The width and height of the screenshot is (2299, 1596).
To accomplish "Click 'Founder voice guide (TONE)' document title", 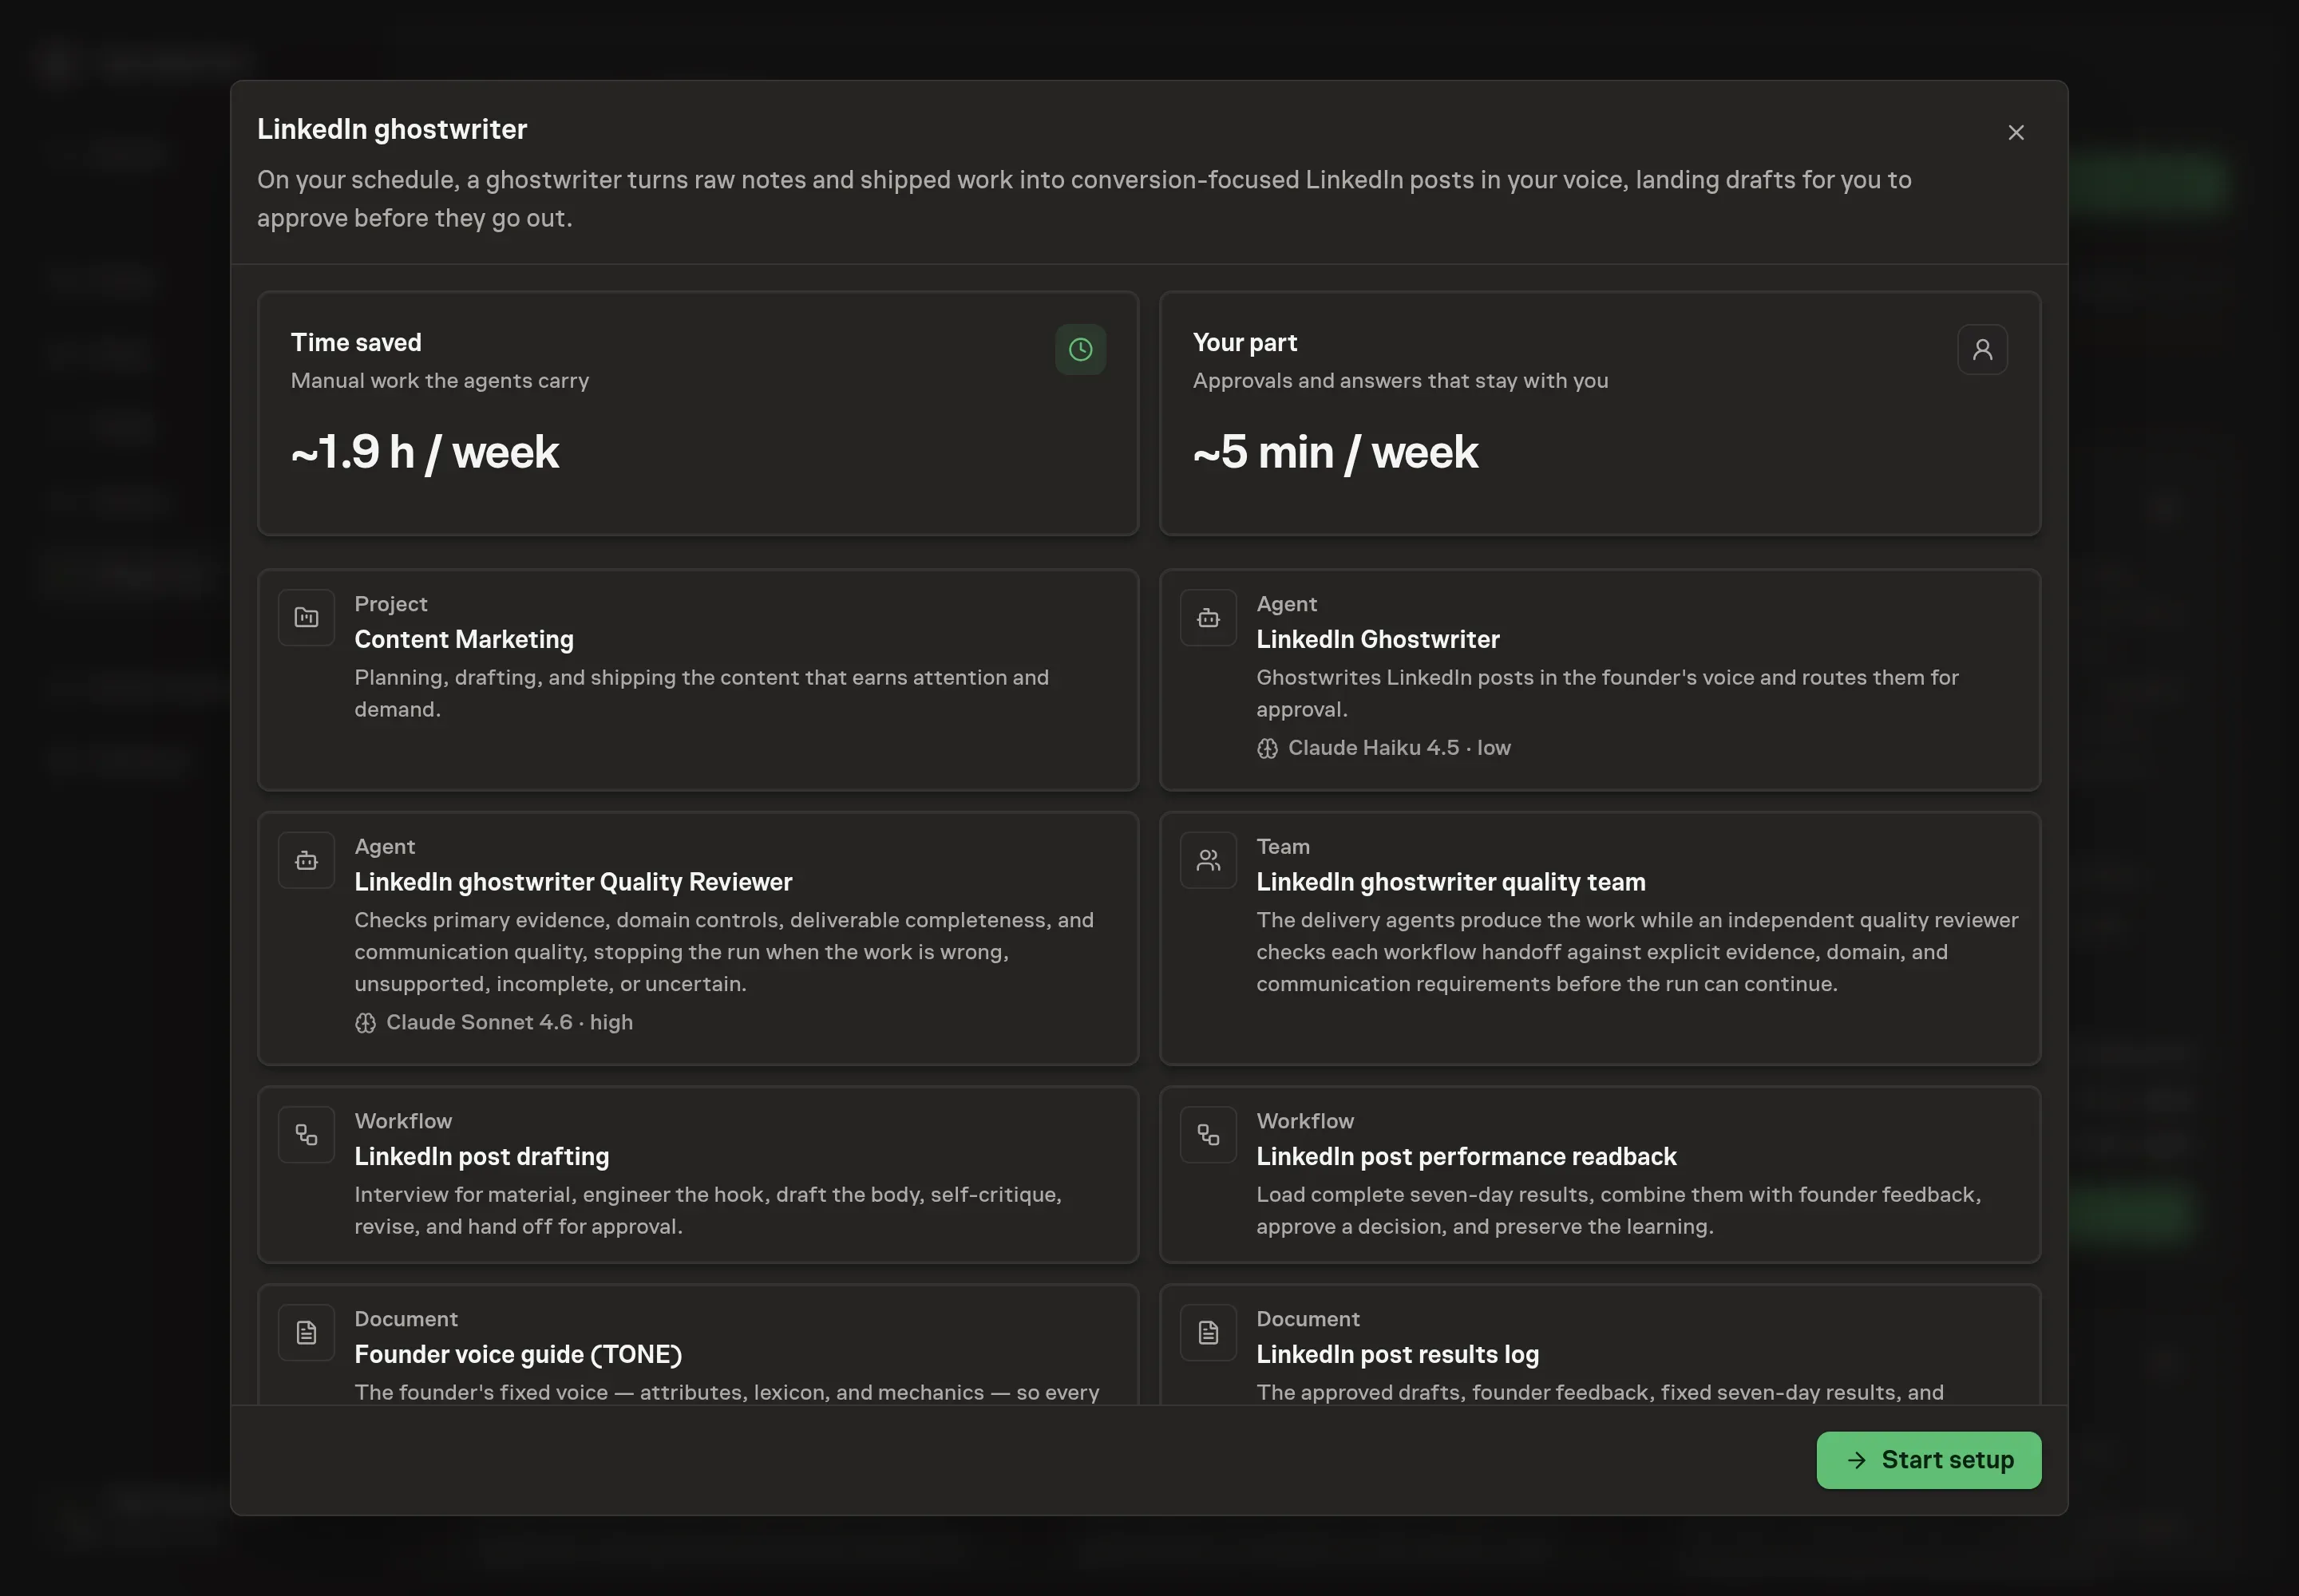I will (518, 1355).
